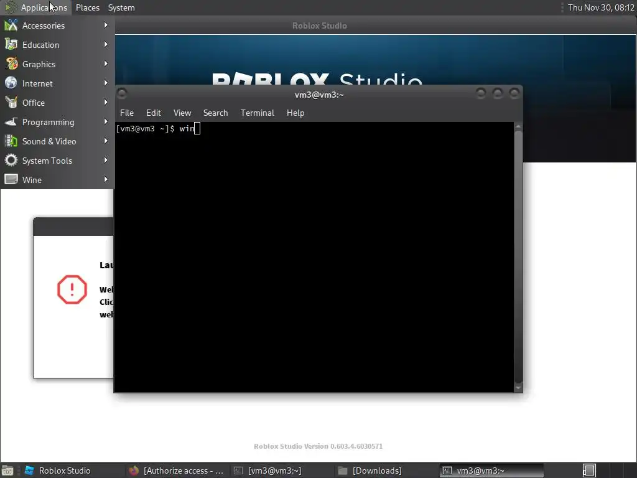The height and width of the screenshot is (478, 637).
Task: Close the terminal window
Action: pyautogui.click(x=514, y=94)
